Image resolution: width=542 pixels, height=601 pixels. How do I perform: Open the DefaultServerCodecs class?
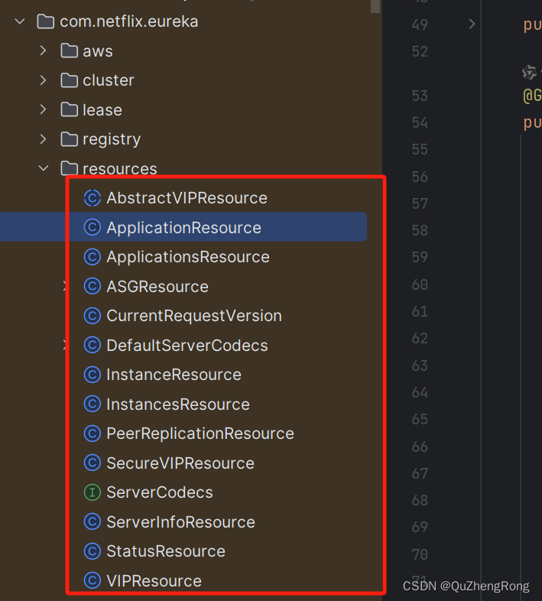tap(187, 346)
